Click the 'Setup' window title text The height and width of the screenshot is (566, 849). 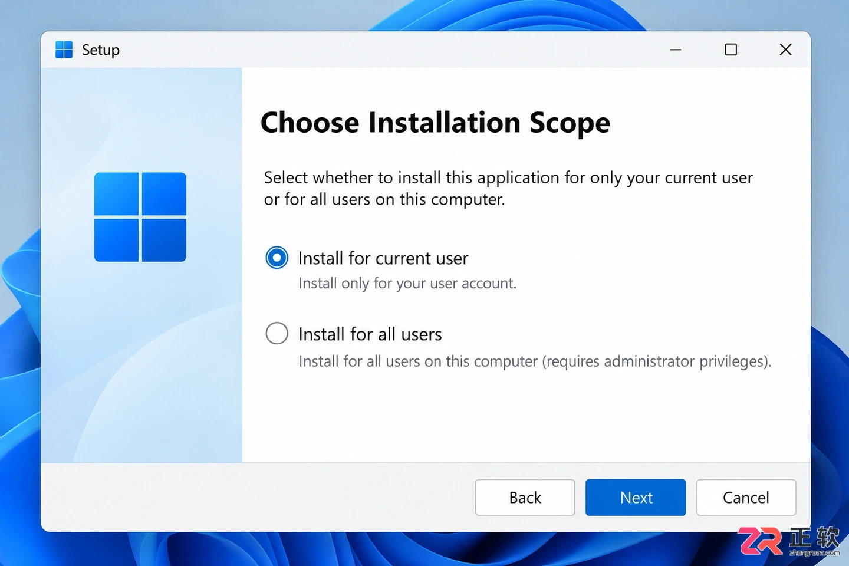(x=101, y=50)
